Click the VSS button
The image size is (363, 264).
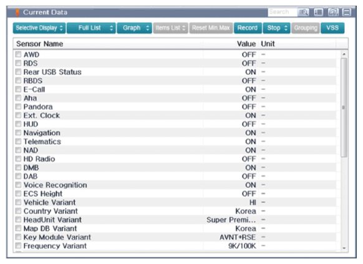coord(332,28)
